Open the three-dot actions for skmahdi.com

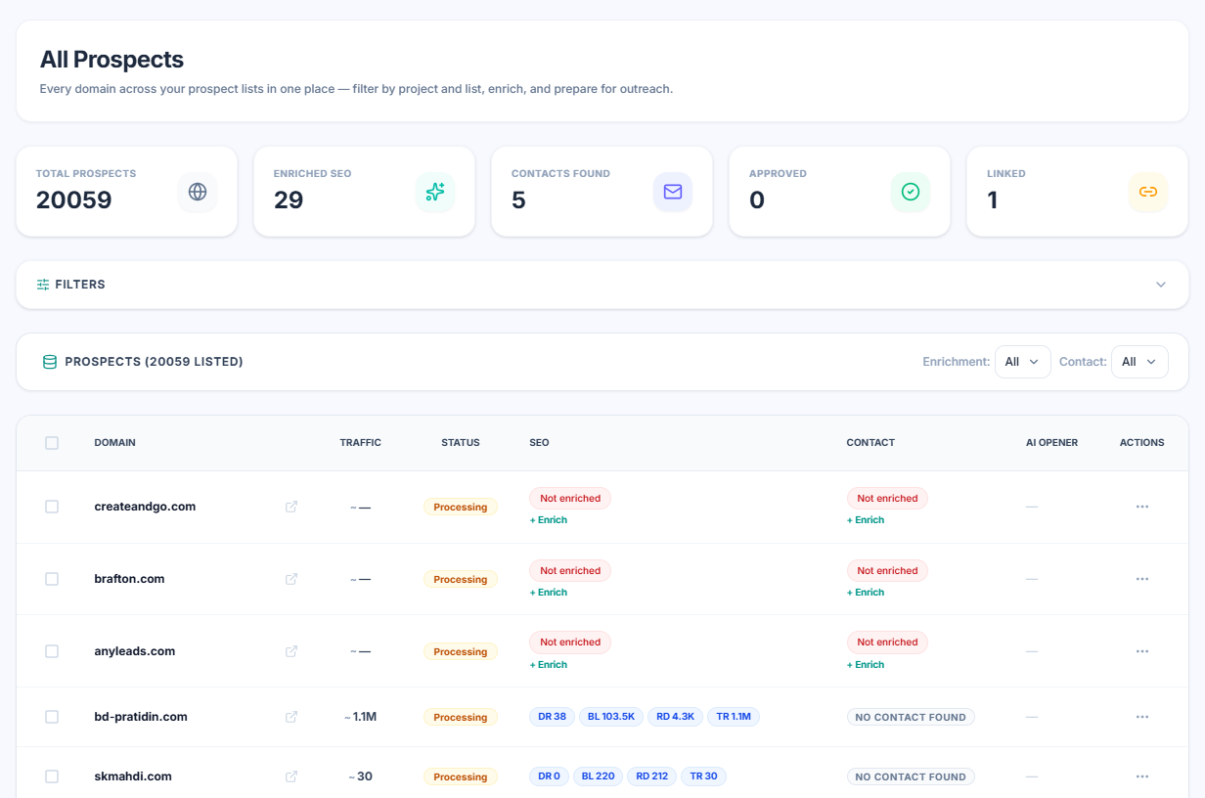(1141, 776)
